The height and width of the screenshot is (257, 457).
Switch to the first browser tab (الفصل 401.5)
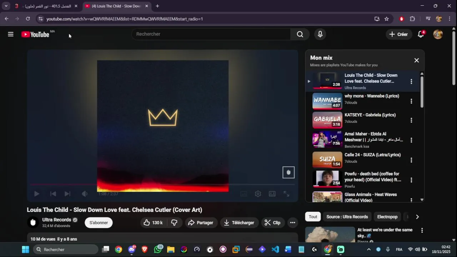click(x=46, y=6)
